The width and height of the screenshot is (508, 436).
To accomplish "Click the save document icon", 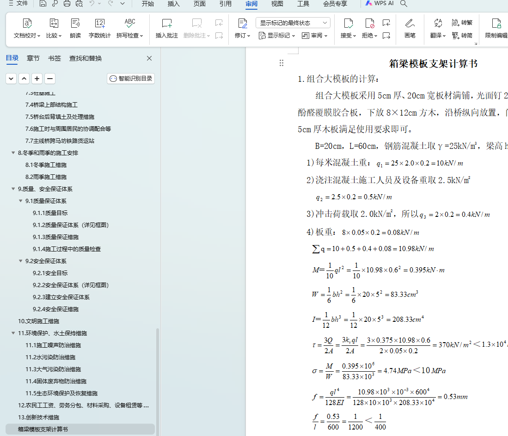I will pyautogui.click(x=43, y=4).
